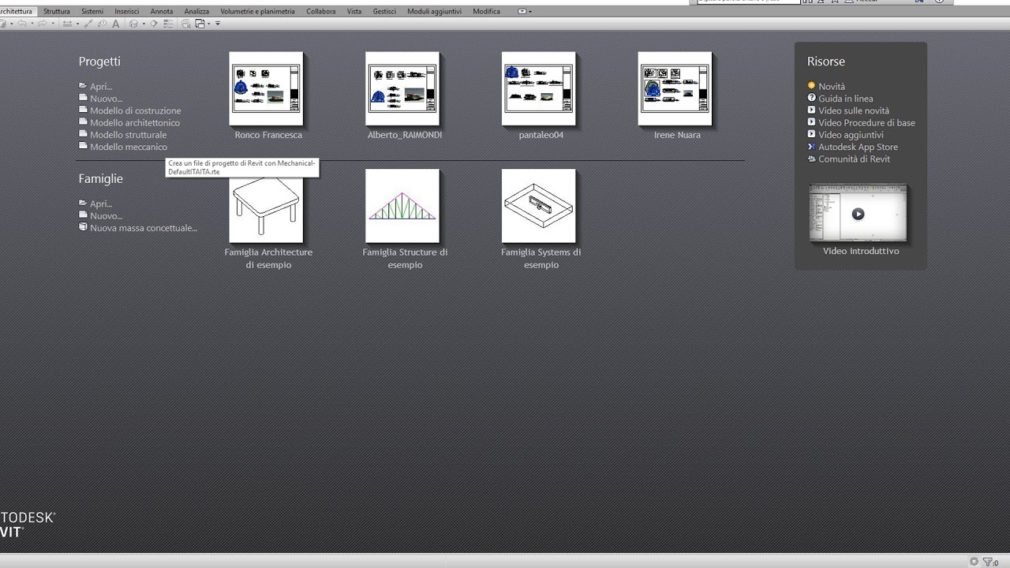This screenshot has height=568, width=1010.
Task: Open the default 3D view icon
Action: (133, 24)
